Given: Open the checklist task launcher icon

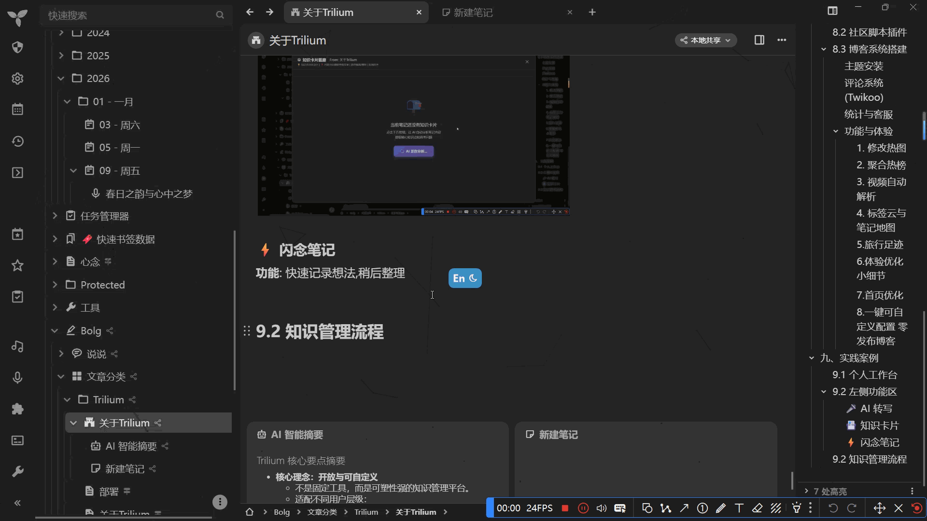Looking at the screenshot, I should (x=17, y=297).
